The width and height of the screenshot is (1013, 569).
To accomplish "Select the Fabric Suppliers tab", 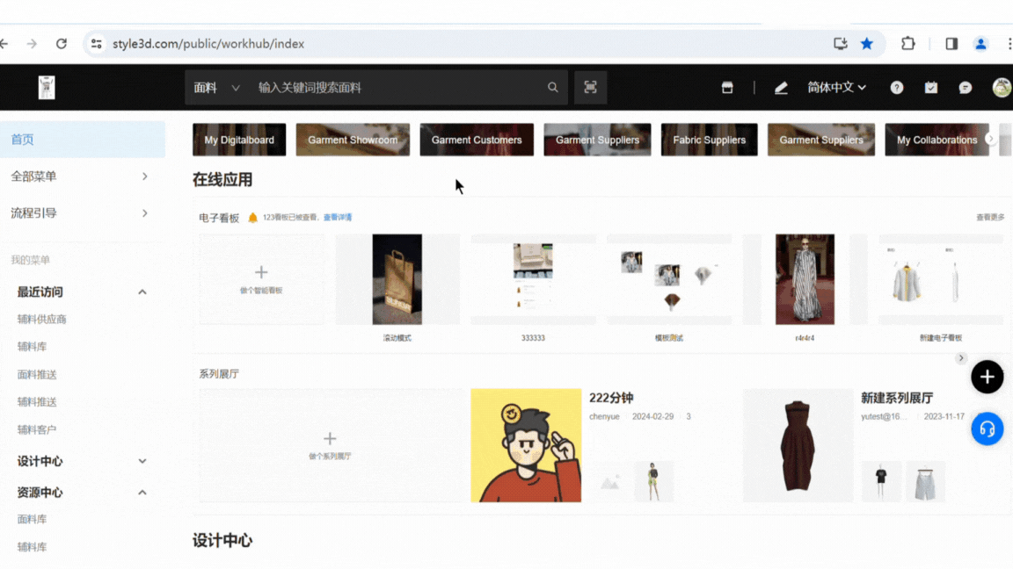I will pyautogui.click(x=709, y=140).
